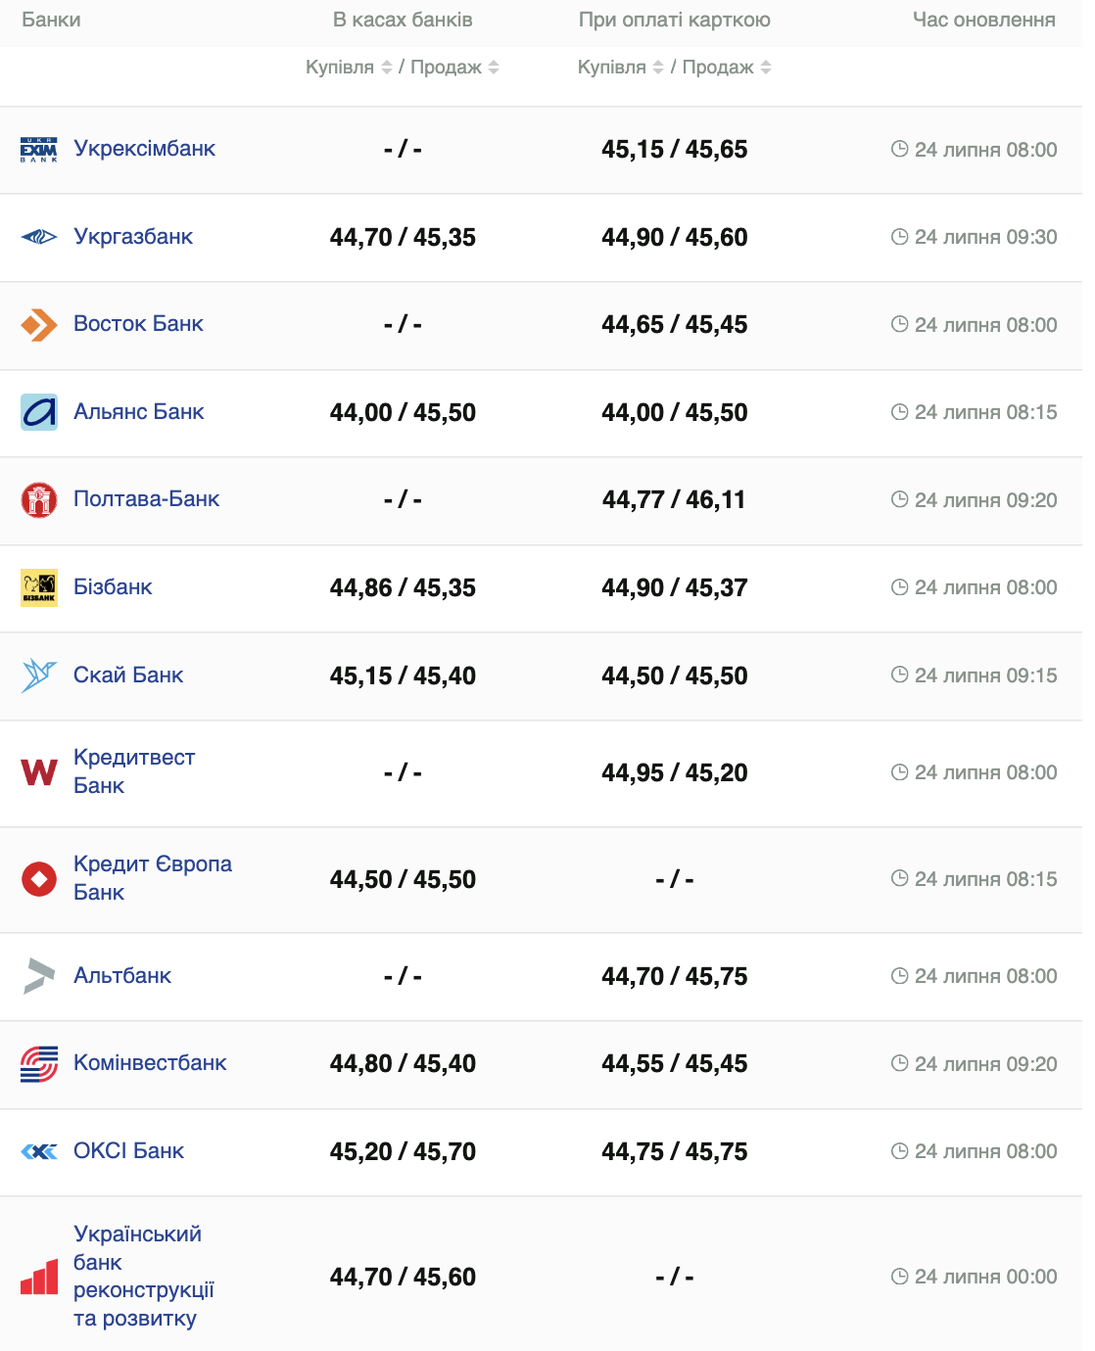Click the yellow Бізбанк logo icon
Screen dimensions: 1095x1351
pos(39,587)
